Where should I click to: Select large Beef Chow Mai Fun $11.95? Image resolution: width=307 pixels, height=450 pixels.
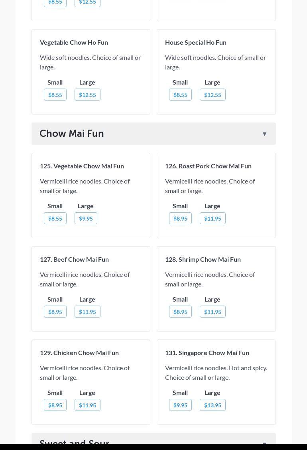click(87, 312)
